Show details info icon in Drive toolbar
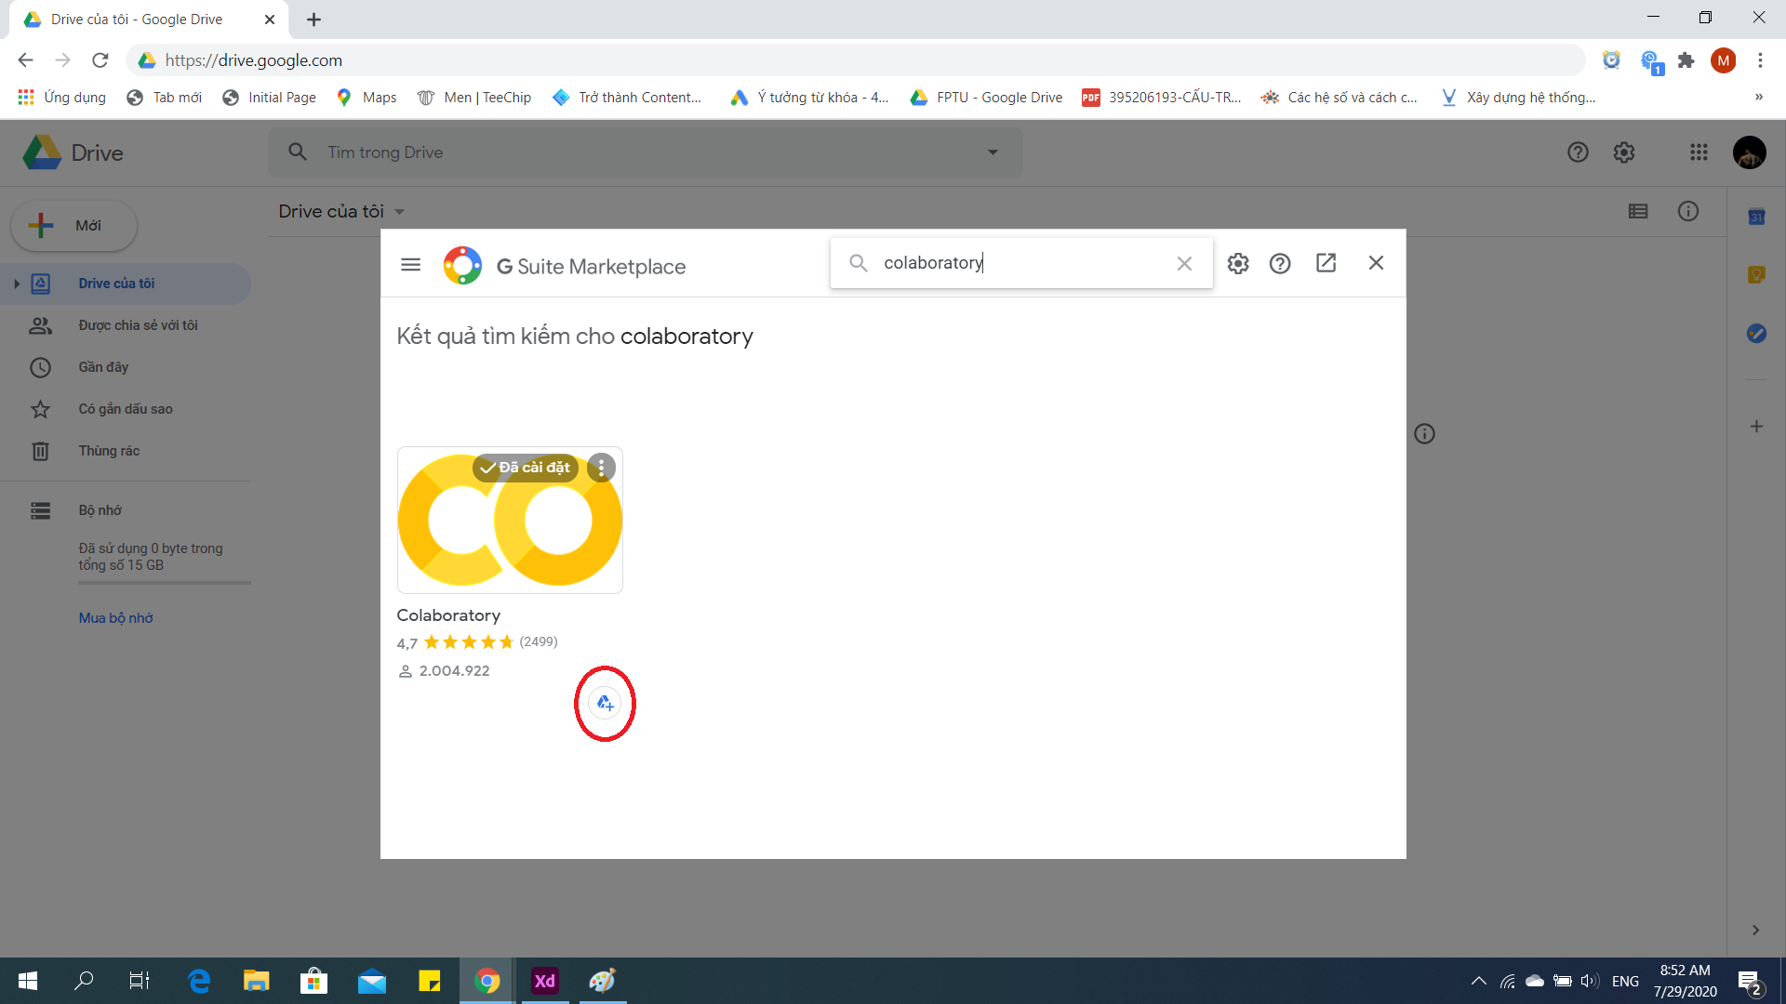 (1688, 211)
